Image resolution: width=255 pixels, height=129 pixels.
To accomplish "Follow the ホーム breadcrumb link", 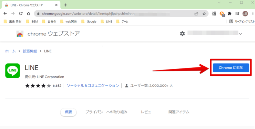I will click(10, 51).
